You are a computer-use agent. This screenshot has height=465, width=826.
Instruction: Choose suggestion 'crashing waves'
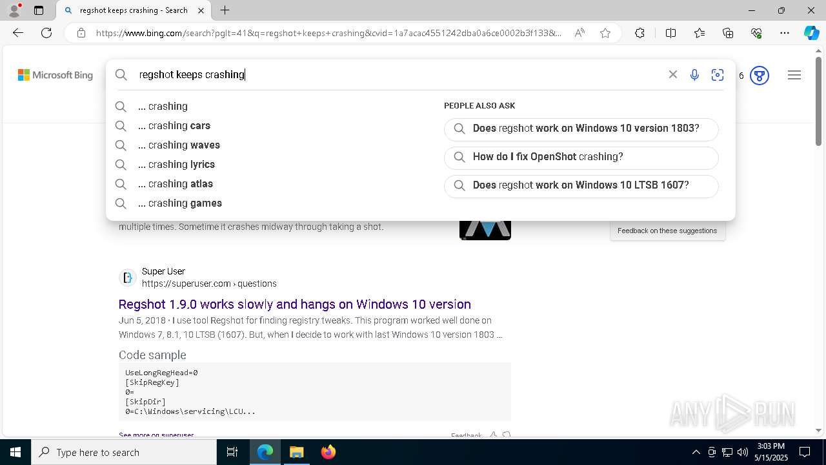point(179,145)
